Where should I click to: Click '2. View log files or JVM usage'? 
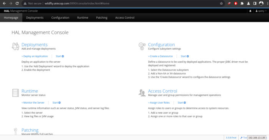pos(37,116)
